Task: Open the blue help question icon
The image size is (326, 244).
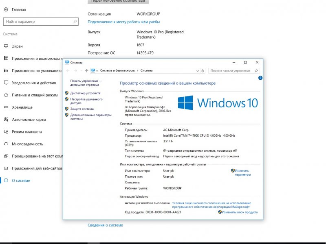Action: (x=260, y=78)
